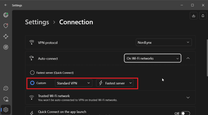
Task: Open Threat Protection shield icon in sidebar
Action: pos(6,25)
